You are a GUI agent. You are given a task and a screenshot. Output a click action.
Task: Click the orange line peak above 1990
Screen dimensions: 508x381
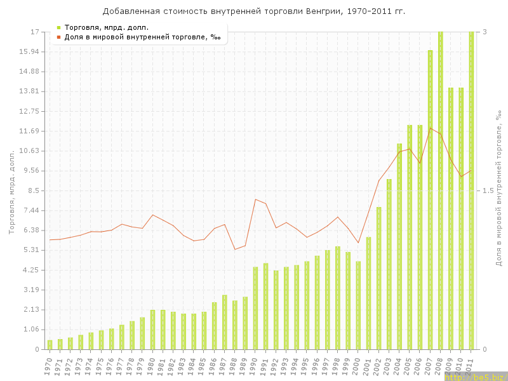255,199
